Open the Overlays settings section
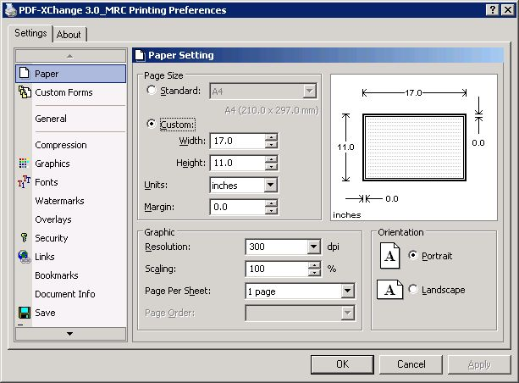This screenshot has height=383, width=519. 53,219
